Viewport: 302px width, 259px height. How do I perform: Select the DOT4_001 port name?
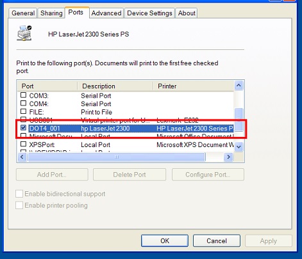click(x=45, y=129)
